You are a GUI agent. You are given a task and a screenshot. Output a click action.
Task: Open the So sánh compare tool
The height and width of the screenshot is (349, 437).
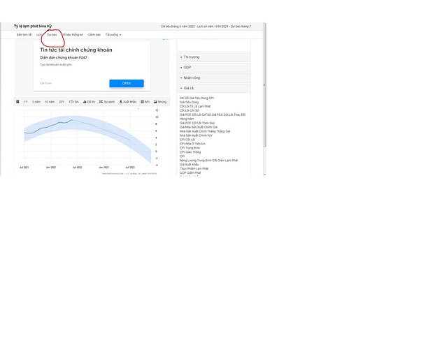pyautogui.click(x=107, y=101)
